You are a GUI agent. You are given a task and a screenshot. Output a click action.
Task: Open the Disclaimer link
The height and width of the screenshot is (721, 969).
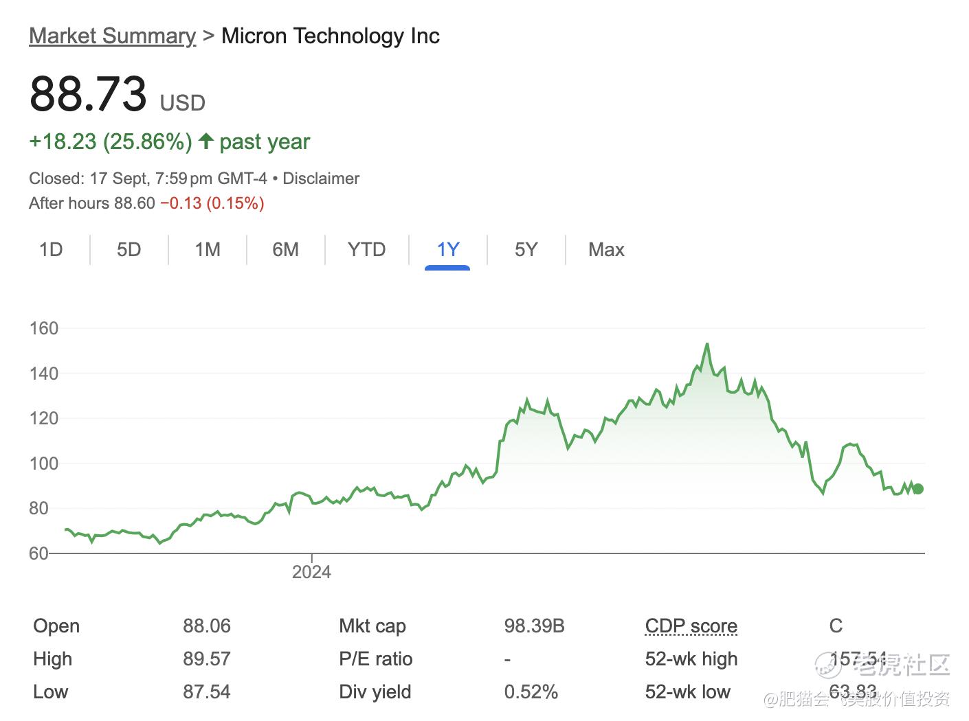click(321, 179)
